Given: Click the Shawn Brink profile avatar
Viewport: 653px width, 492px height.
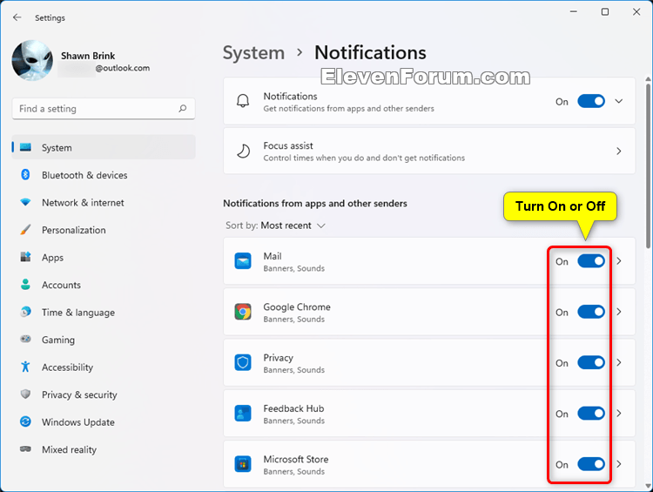Looking at the screenshot, I should 32,60.
